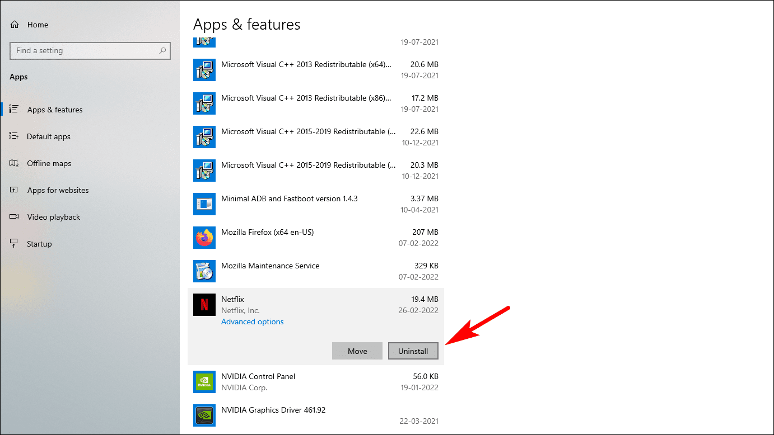The width and height of the screenshot is (774, 435).
Task: Click the Home icon in sidebar
Action: point(15,25)
